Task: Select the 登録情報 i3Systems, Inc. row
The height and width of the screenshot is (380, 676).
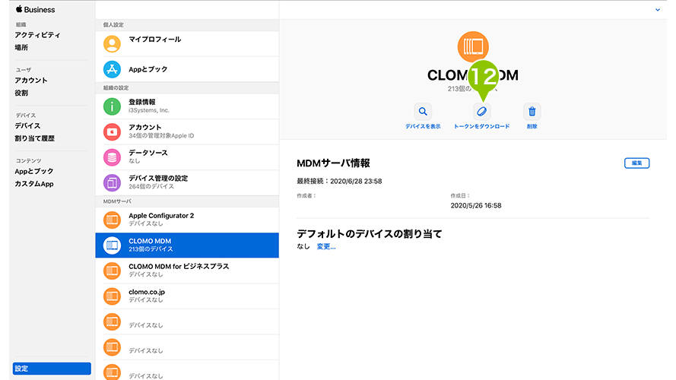Action: tap(187, 106)
